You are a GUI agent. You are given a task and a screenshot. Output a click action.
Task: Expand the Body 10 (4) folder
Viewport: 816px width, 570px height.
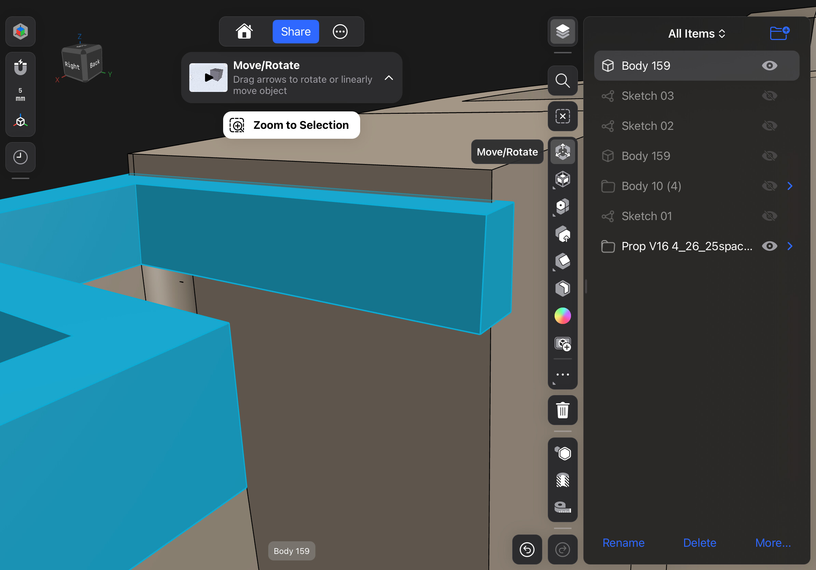point(790,186)
